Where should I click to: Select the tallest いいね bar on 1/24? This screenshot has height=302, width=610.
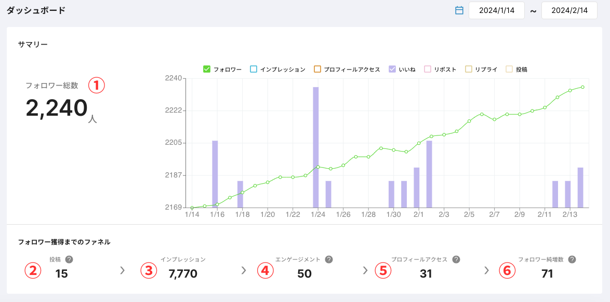pos(316,147)
